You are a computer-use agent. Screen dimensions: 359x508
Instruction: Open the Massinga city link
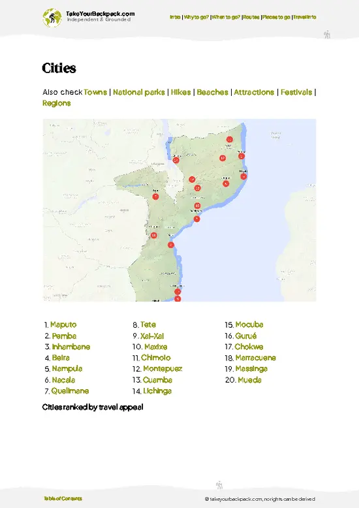click(251, 369)
